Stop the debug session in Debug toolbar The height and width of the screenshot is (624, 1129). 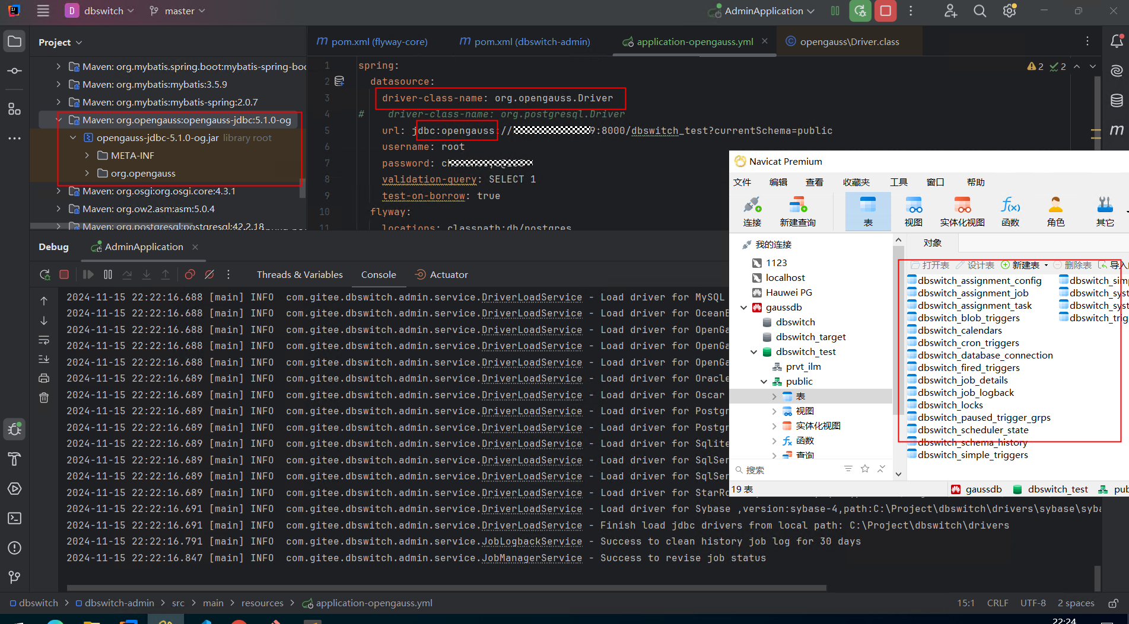click(64, 274)
